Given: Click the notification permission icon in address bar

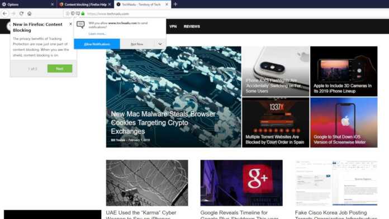Looking at the screenshot, I should pyautogui.click(x=78, y=13).
